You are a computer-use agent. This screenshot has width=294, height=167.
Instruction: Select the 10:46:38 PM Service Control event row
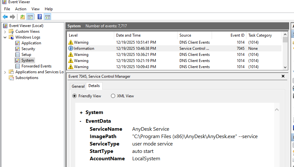174,48
